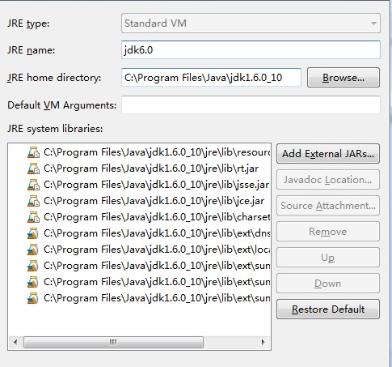The width and height of the screenshot is (392, 367).
Task: Click the jar icon next to jsse.jar
Action: (x=33, y=185)
